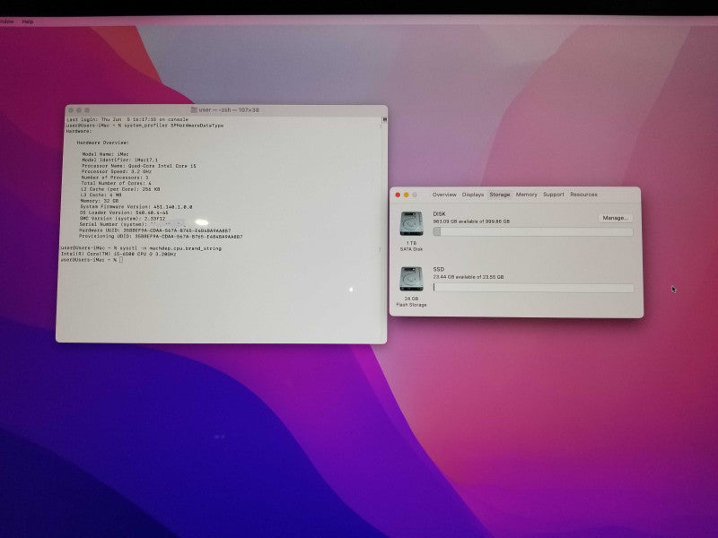
Task: Click the "SMC Version (system)" line
Action: pyautogui.click(x=122, y=219)
